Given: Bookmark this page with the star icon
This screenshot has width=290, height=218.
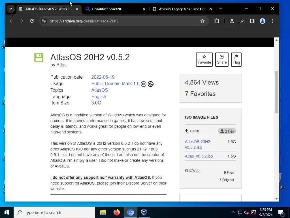Looking at the screenshot, I should (202, 21).
